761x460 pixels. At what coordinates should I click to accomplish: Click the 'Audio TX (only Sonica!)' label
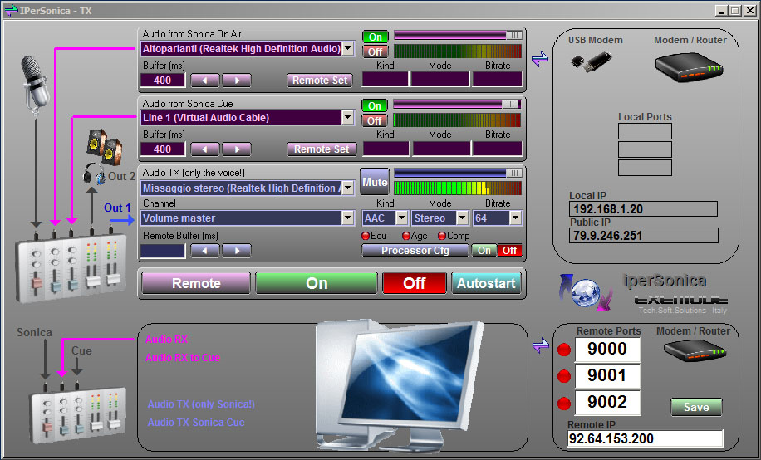coord(201,404)
